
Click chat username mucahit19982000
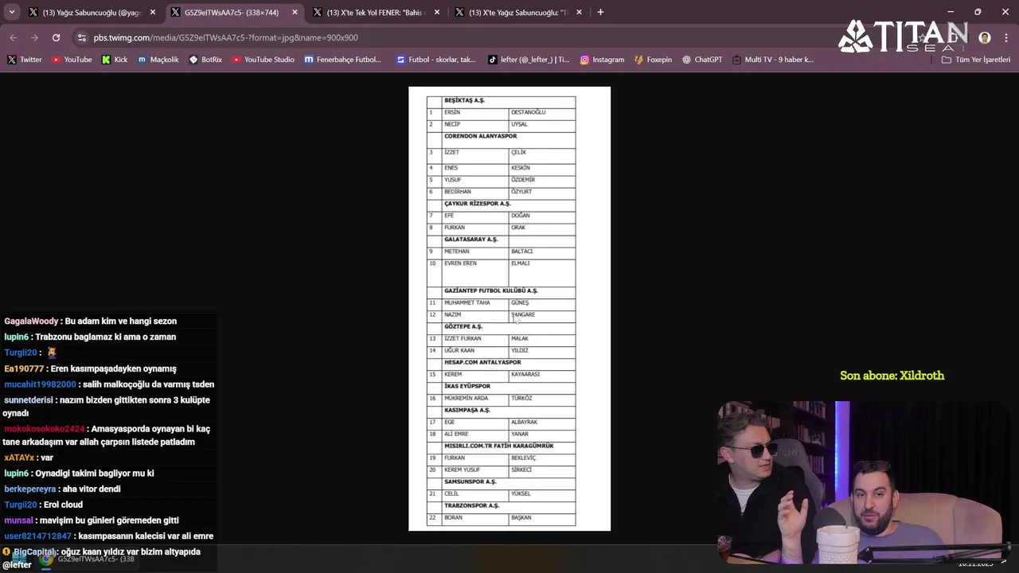(40, 384)
